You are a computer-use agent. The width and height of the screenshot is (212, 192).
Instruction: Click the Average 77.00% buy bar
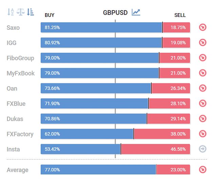98,169
